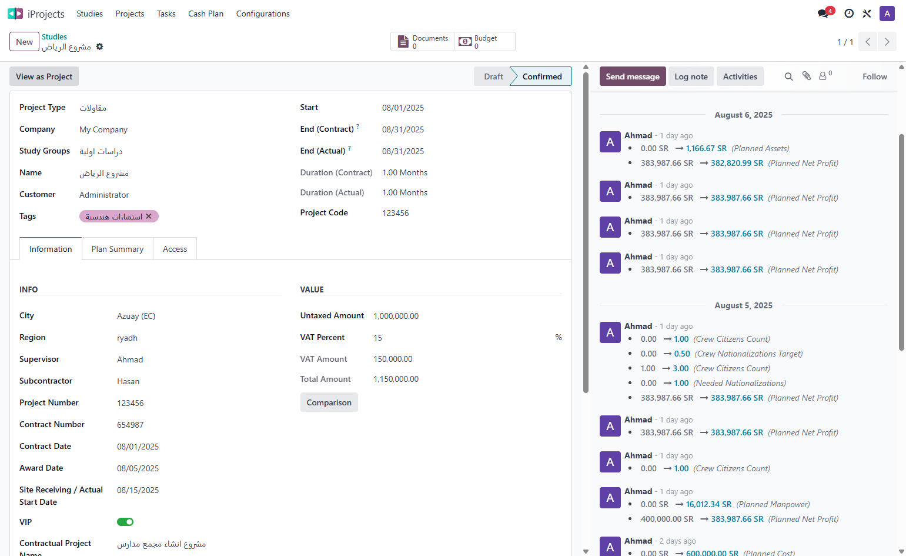Screen dimensions: 906x556
Task: Click the End (Contract) help question mark
Action: coord(357,126)
